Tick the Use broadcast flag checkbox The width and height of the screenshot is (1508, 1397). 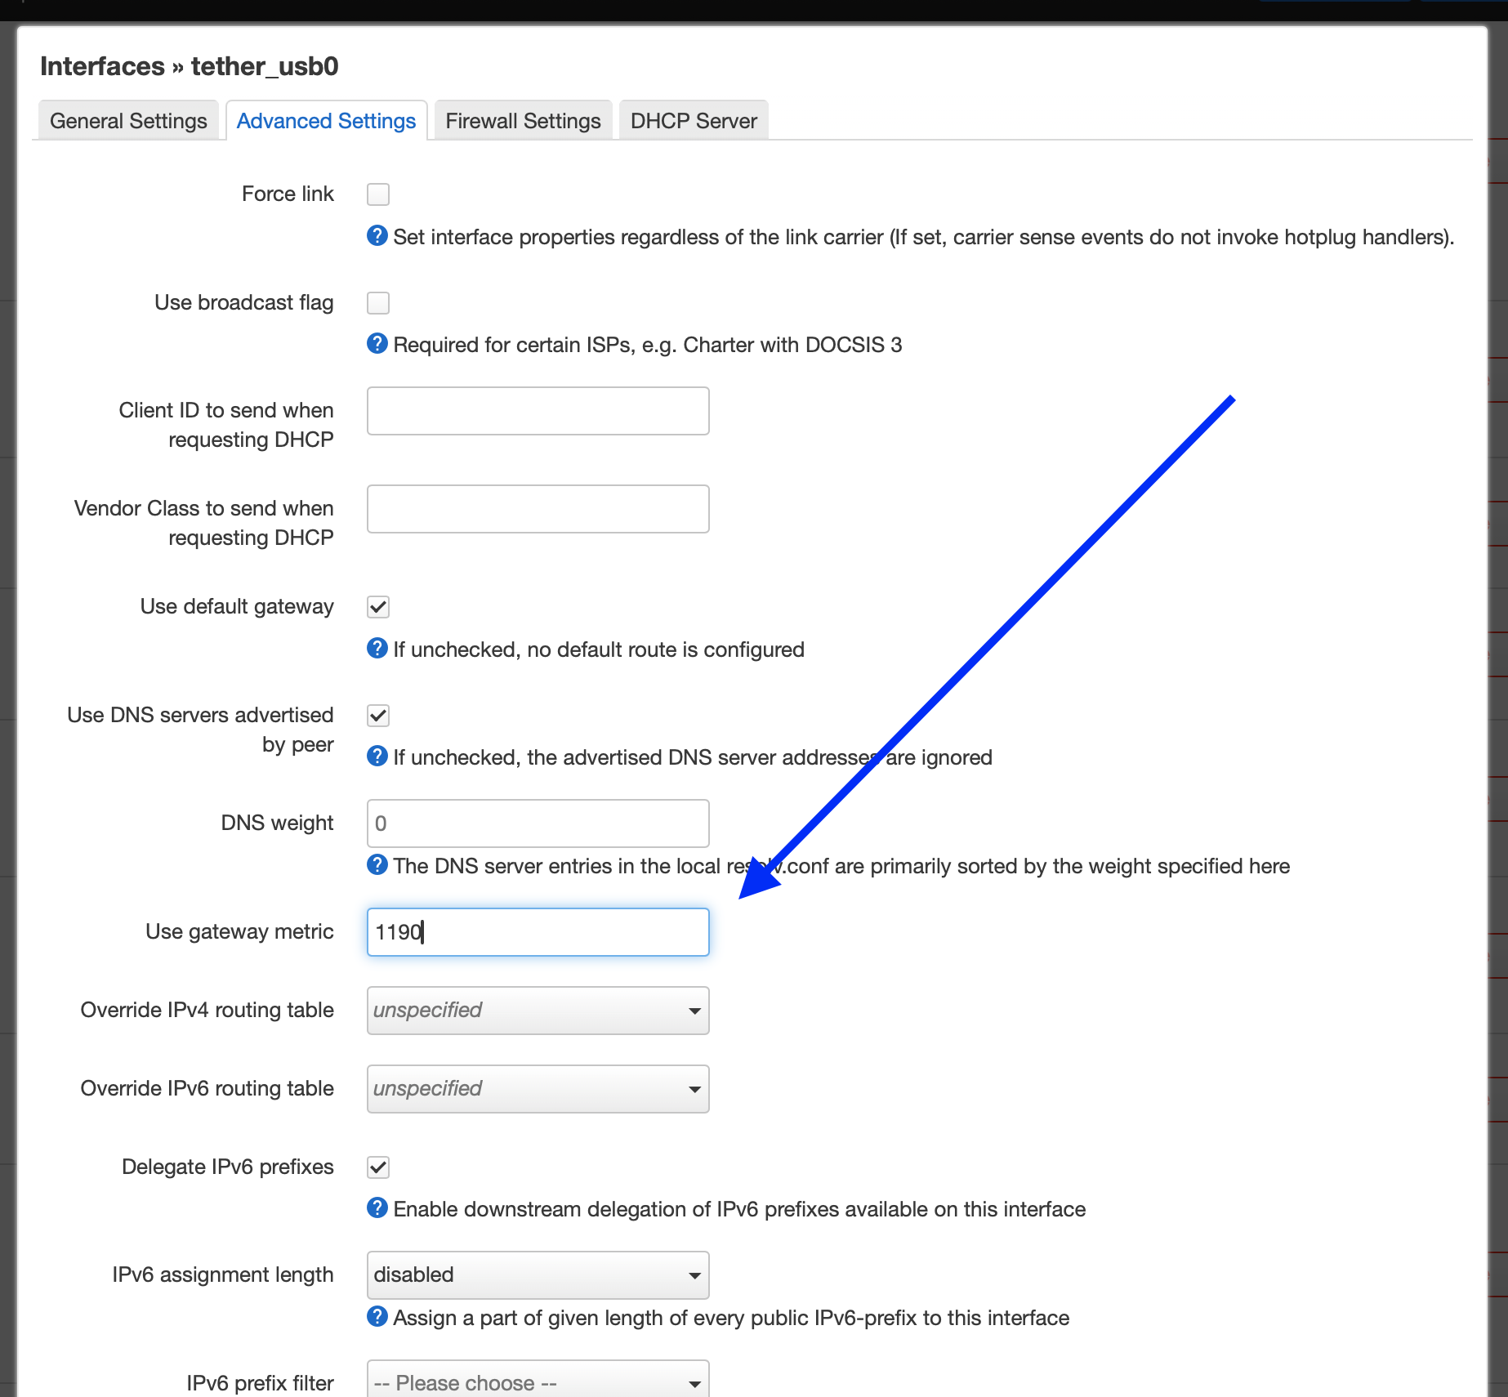(x=378, y=303)
